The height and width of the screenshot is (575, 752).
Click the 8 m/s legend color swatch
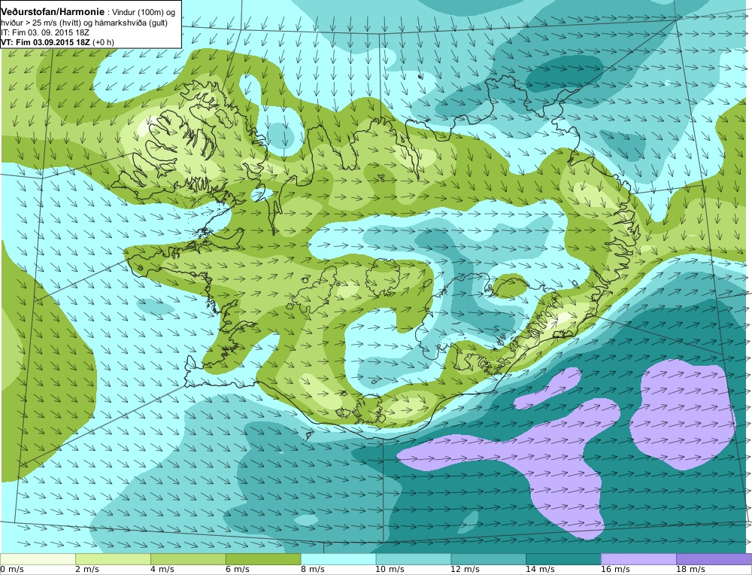[338, 559]
